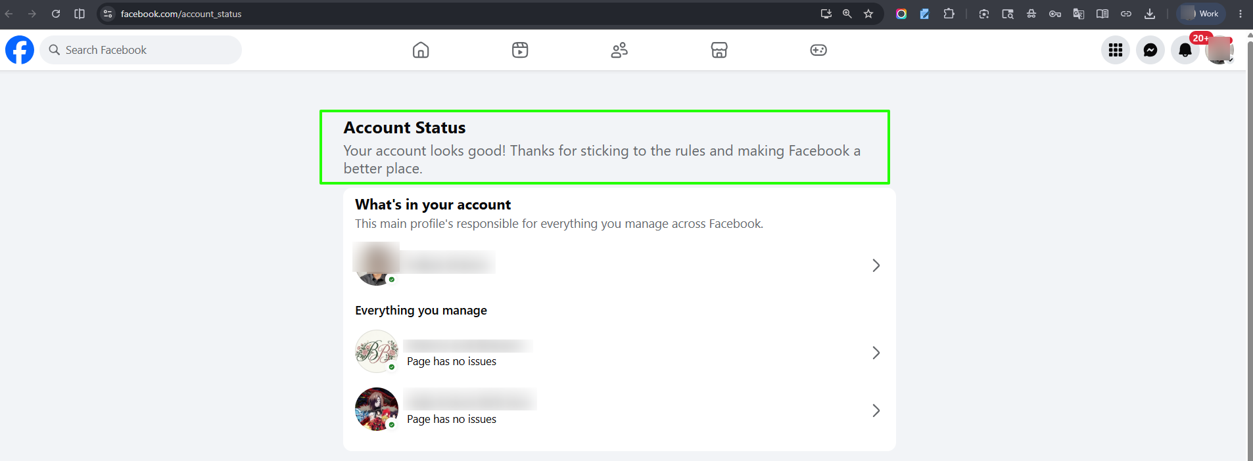
Task: Go to Facebook Home feed
Action: click(421, 50)
